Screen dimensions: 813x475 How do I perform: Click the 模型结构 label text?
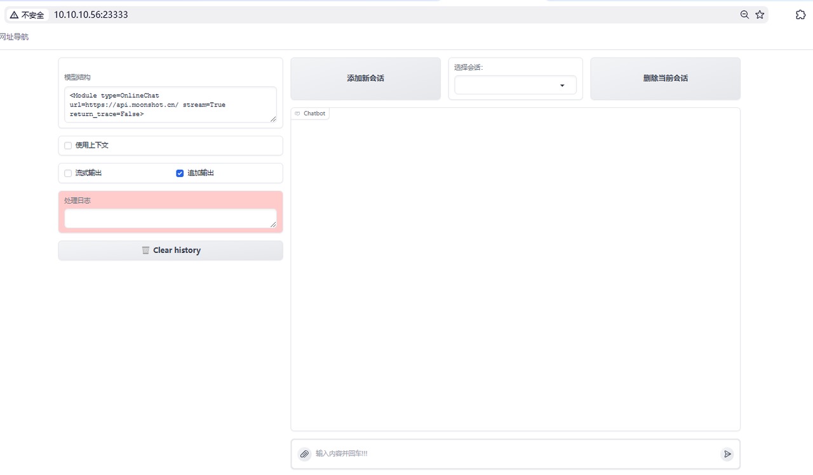[x=77, y=77]
